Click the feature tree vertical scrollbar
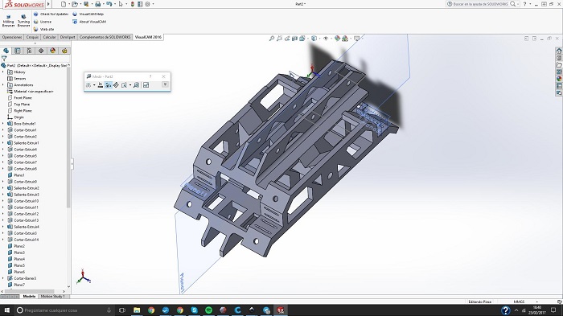 click(x=68, y=137)
